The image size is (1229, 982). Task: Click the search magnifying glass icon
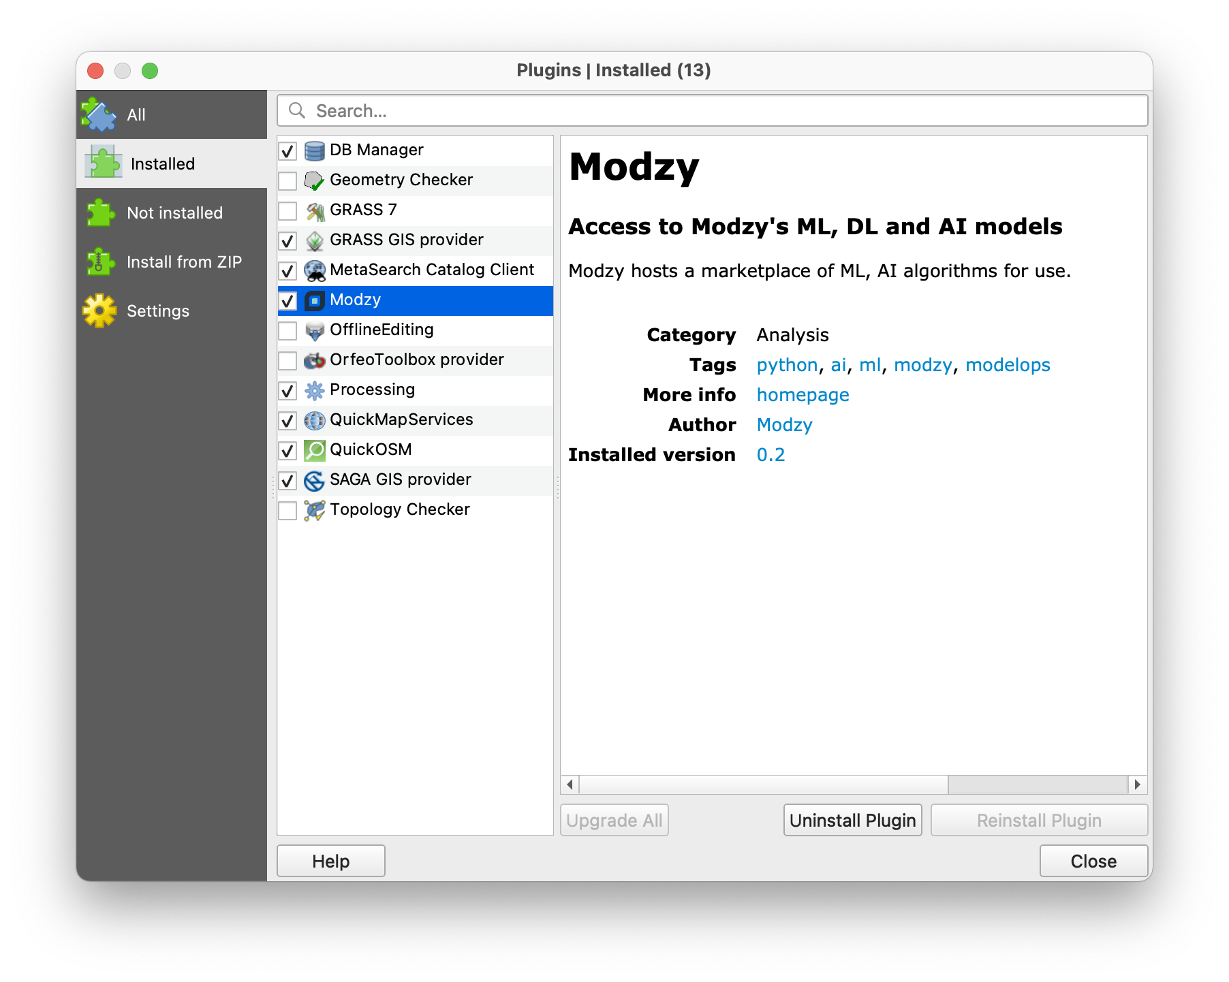click(297, 110)
